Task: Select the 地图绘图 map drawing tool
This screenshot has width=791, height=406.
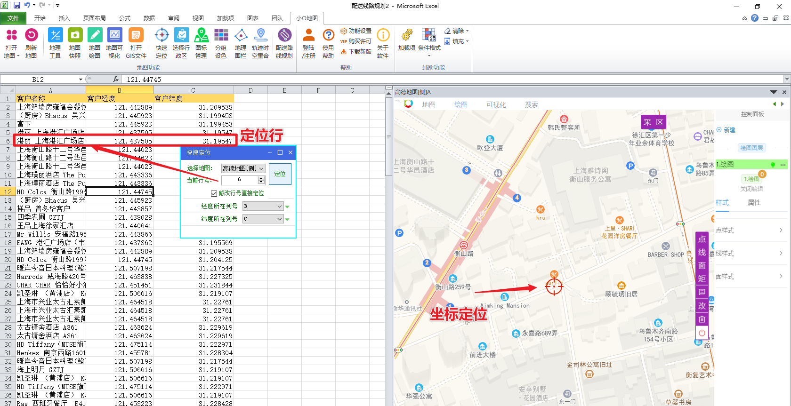Action: (95, 43)
